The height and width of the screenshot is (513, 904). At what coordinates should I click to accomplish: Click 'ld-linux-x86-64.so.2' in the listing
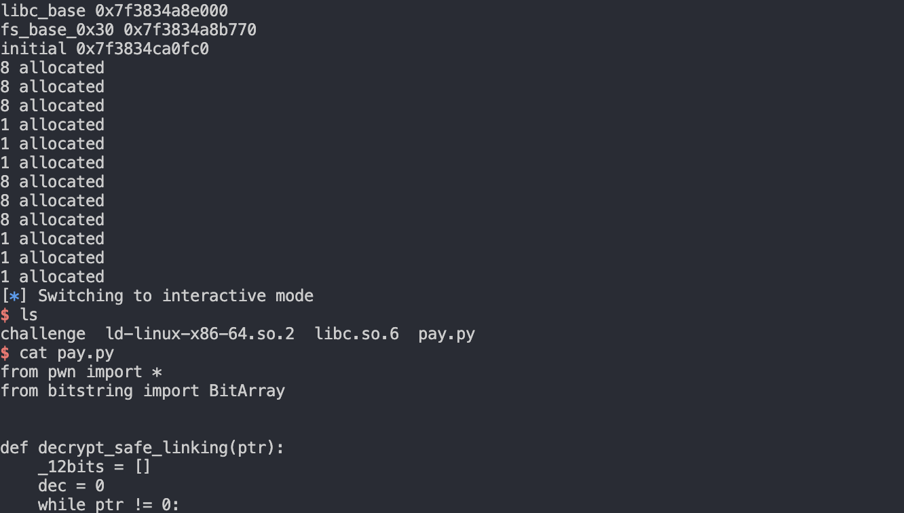200,334
